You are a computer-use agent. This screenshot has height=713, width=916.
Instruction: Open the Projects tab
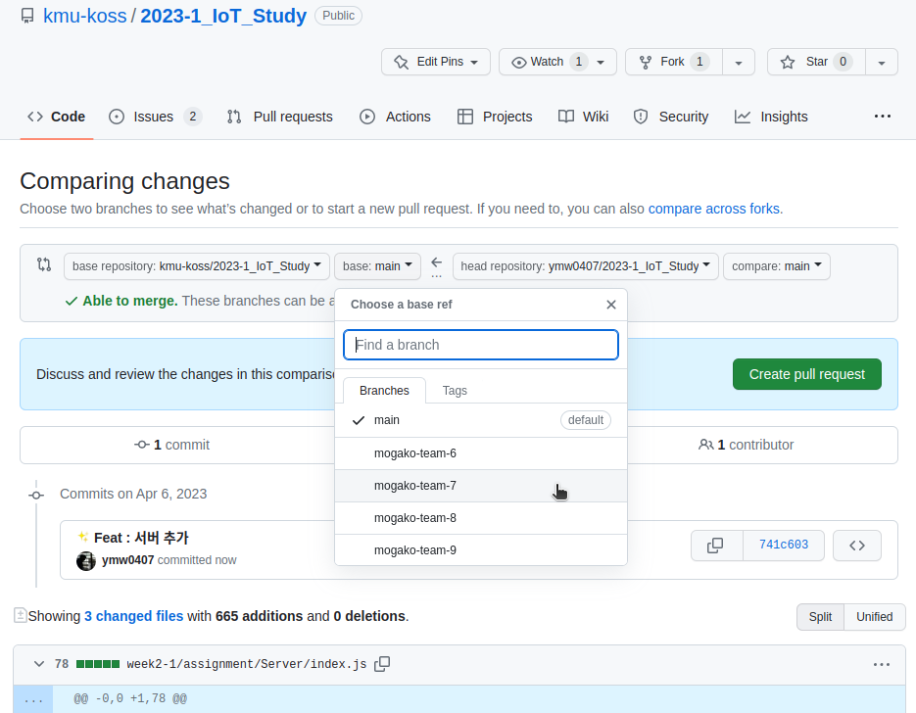(x=495, y=117)
